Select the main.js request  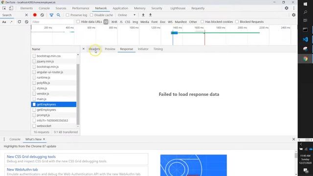point(54,99)
